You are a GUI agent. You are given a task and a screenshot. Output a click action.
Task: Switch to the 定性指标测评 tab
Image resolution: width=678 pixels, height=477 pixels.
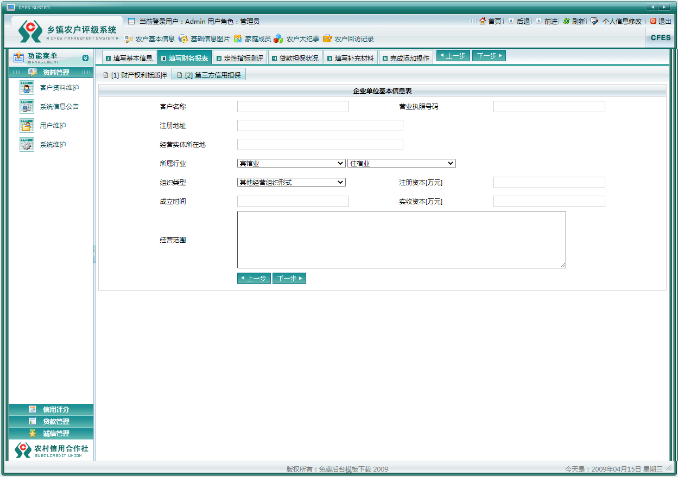pyautogui.click(x=239, y=58)
